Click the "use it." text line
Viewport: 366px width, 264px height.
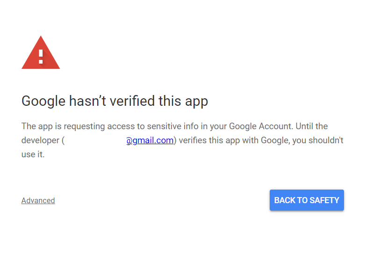33,154
